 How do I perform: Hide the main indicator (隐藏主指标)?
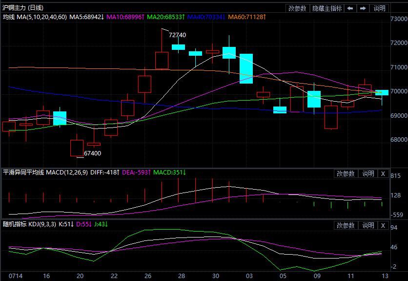coord(327,8)
